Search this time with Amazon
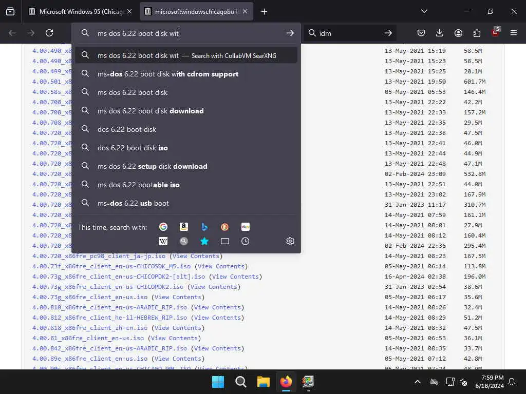 tap(184, 227)
